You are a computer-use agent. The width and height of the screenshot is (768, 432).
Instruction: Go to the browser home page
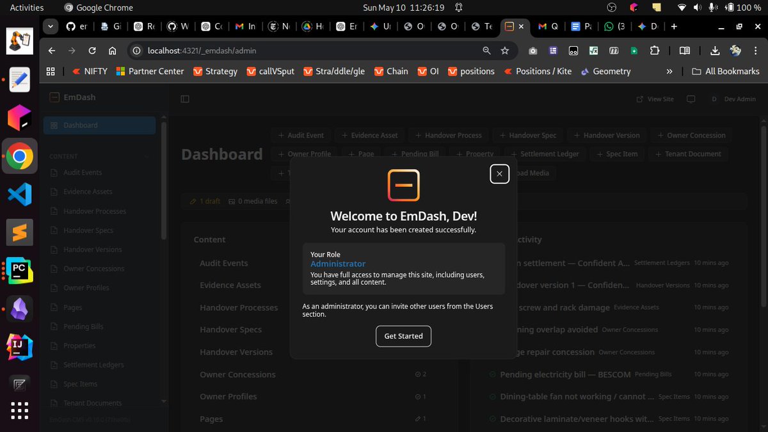112,51
